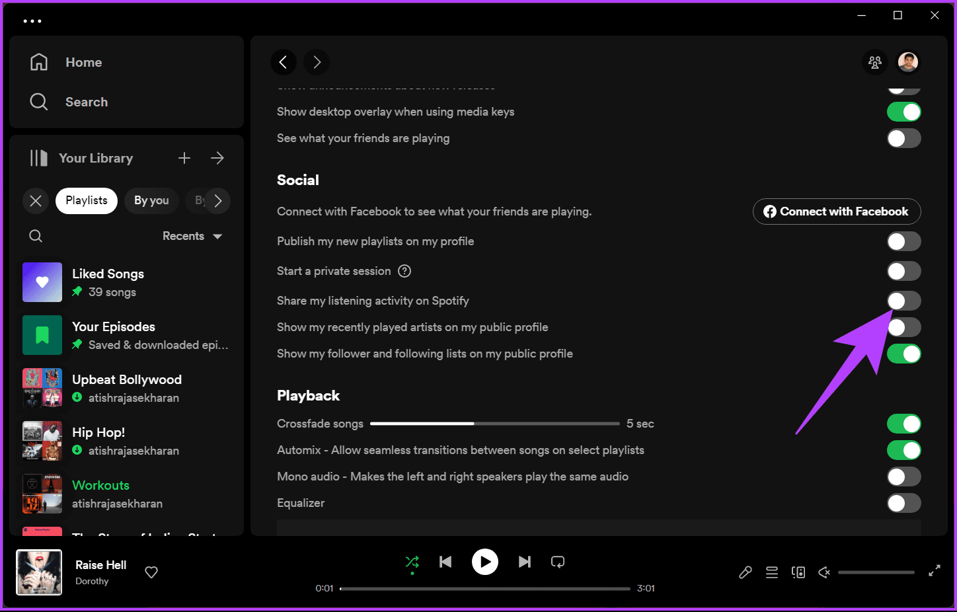This screenshot has width=957, height=612.
Task: Select the By you filter chip
Action: click(151, 201)
